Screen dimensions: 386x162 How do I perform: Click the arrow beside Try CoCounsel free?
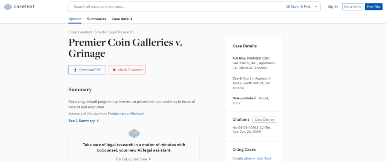tap(150, 159)
